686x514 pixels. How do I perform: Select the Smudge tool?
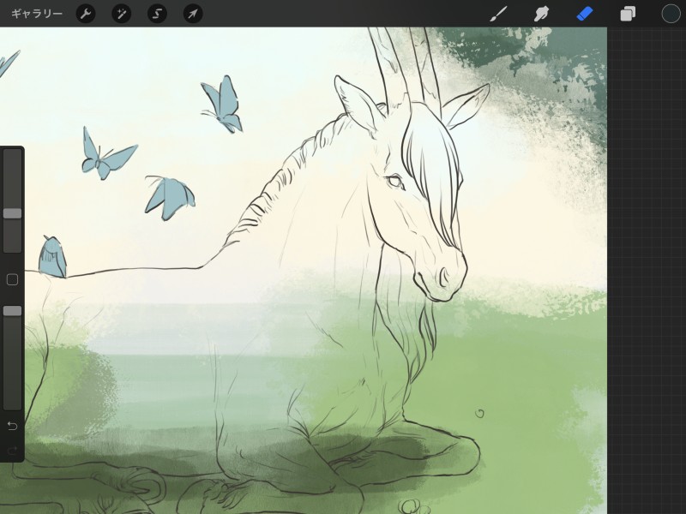tap(542, 14)
